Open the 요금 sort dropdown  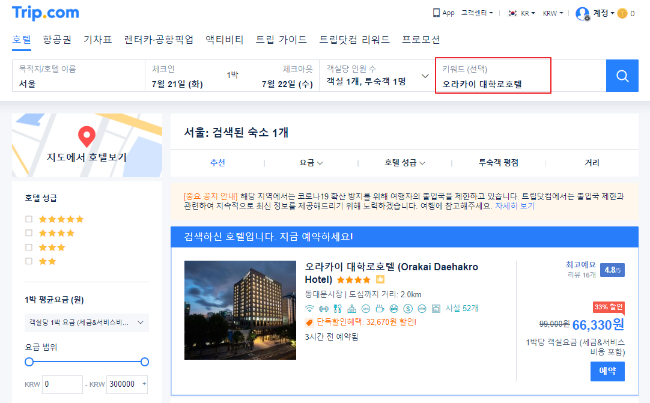click(311, 163)
